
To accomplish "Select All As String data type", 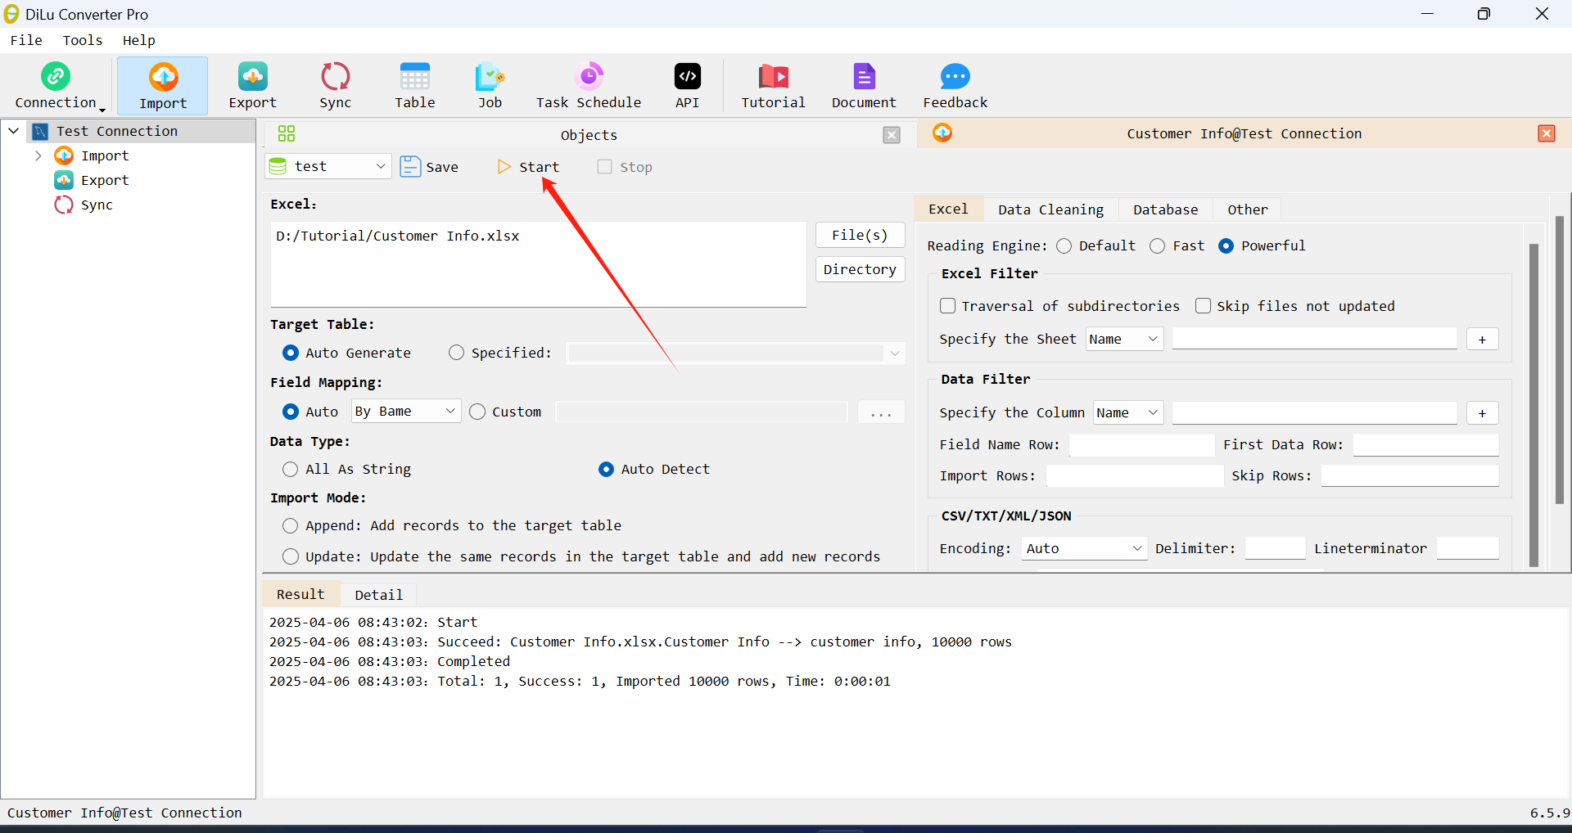I will point(291,469).
